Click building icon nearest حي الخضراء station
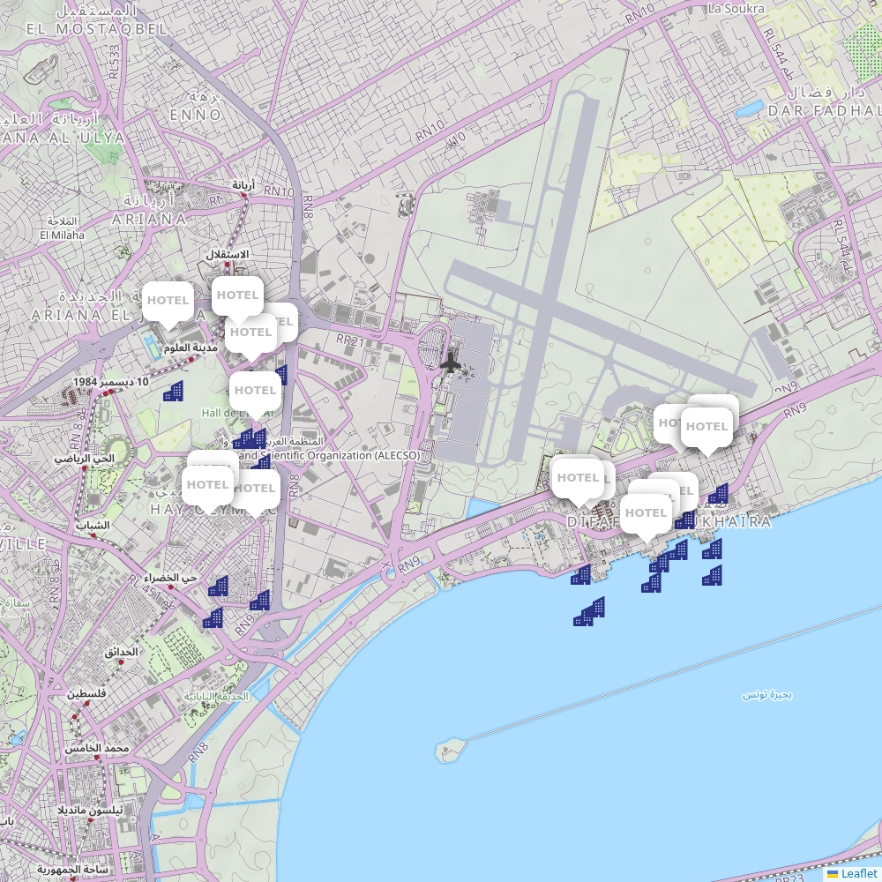 click(x=218, y=586)
